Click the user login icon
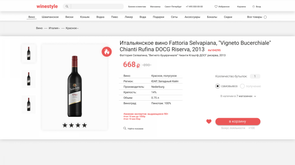295x165 pixels. coord(254,7)
